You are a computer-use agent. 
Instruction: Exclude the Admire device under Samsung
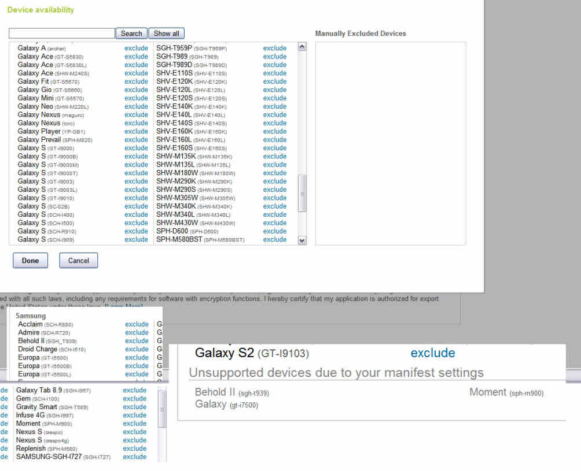(x=137, y=333)
